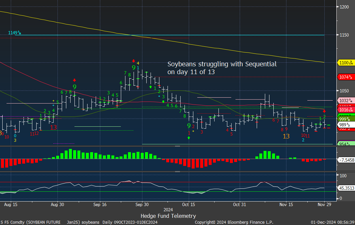Click the Daily 09OCT2023-01DEC2024 range text

pyautogui.click(x=130, y=222)
